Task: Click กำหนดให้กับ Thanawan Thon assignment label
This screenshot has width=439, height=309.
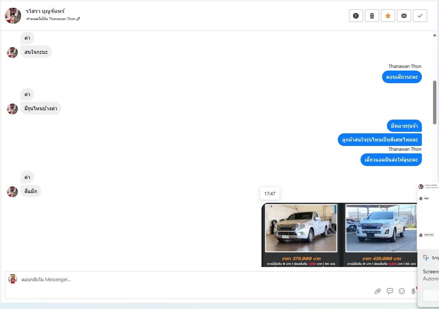Action: coord(51,19)
